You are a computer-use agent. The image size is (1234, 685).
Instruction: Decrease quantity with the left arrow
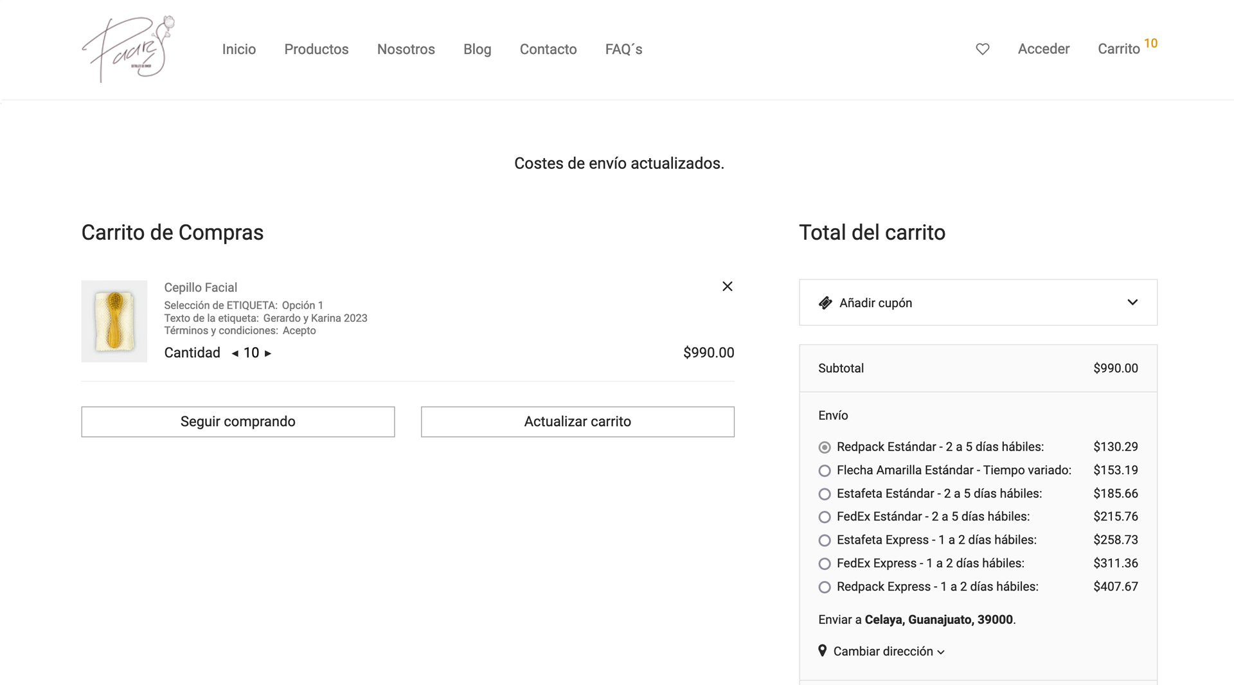coord(235,353)
